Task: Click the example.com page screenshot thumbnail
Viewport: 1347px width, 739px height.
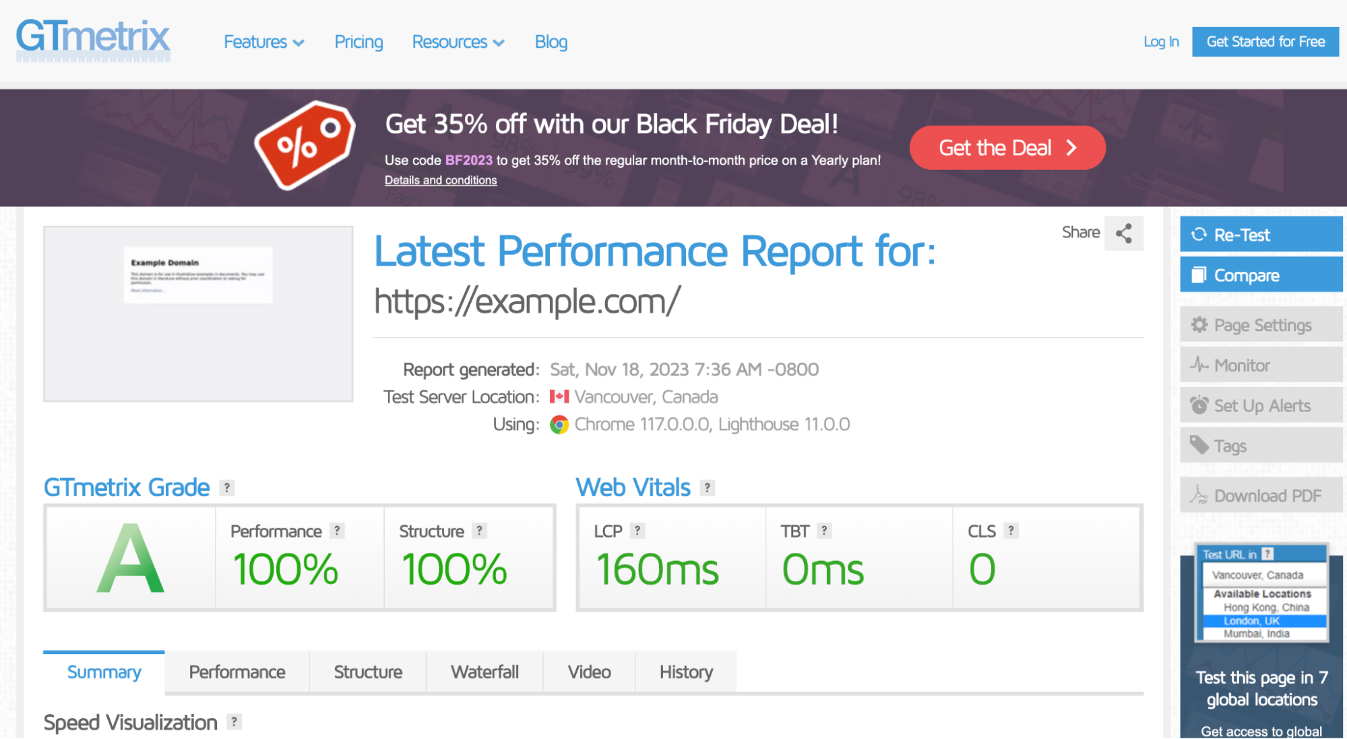Action: 198,314
